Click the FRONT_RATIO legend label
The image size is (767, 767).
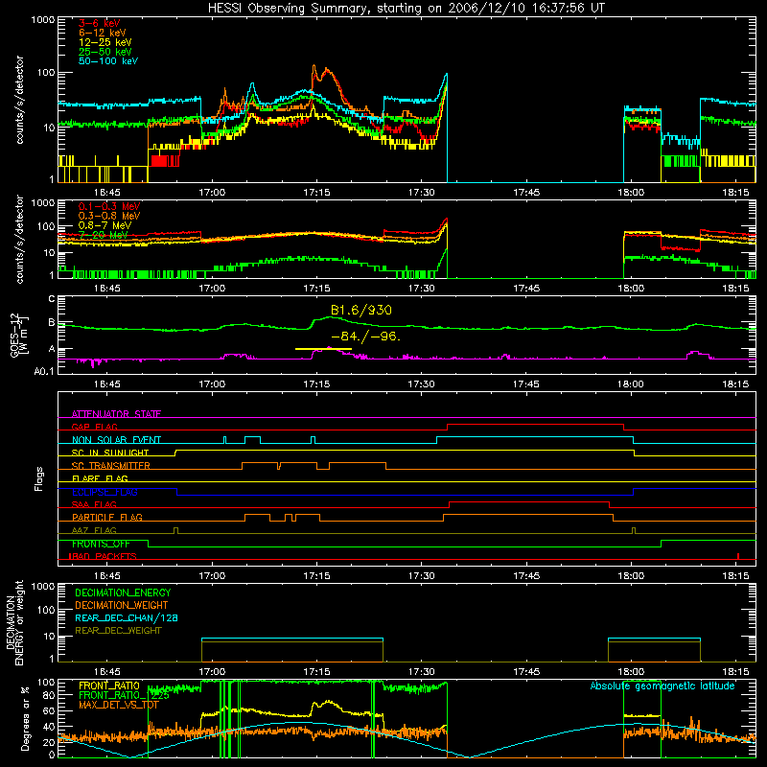pyautogui.click(x=109, y=686)
